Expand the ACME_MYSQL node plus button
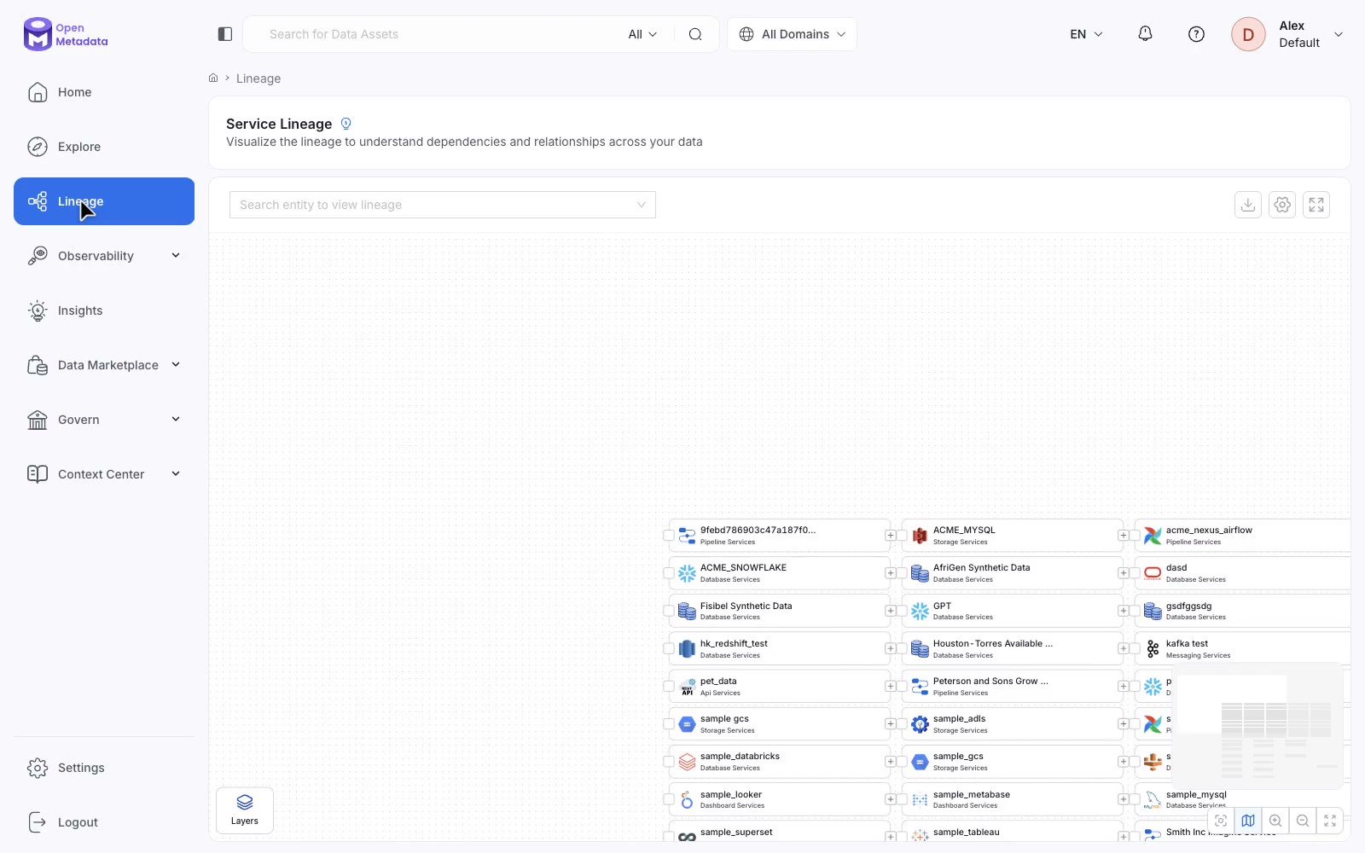 tap(1123, 536)
